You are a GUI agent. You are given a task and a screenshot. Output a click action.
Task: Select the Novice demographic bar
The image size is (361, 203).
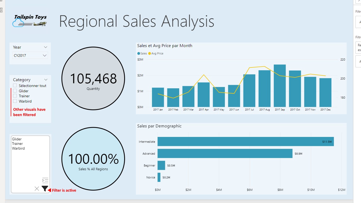pyautogui.click(x=159, y=177)
